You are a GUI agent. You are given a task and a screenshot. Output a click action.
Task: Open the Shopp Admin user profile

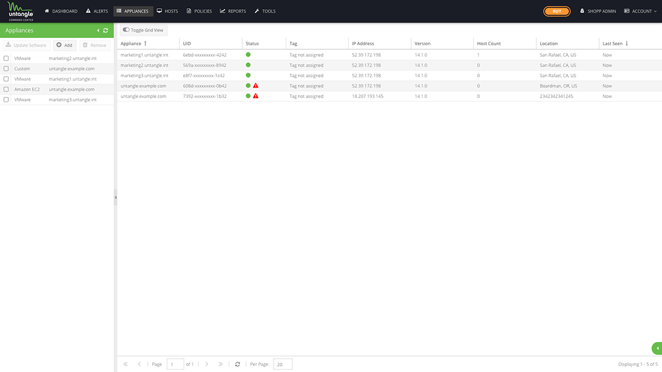tap(597, 11)
